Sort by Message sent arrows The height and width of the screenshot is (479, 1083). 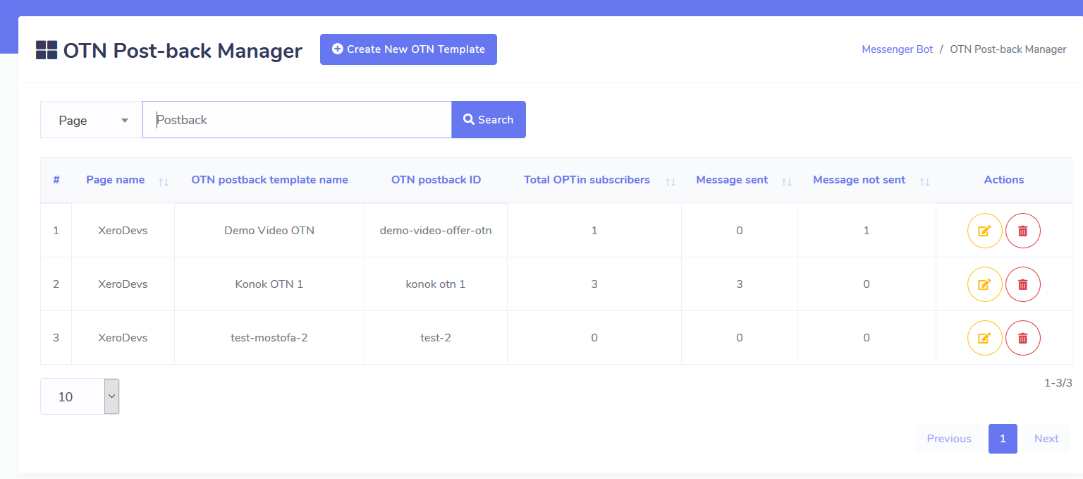pos(787,181)
